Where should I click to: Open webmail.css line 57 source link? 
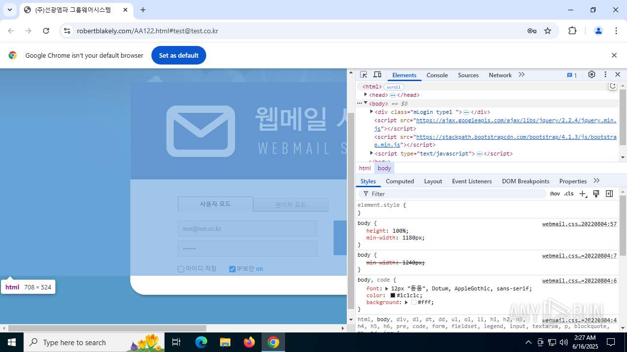click(579, 224)
